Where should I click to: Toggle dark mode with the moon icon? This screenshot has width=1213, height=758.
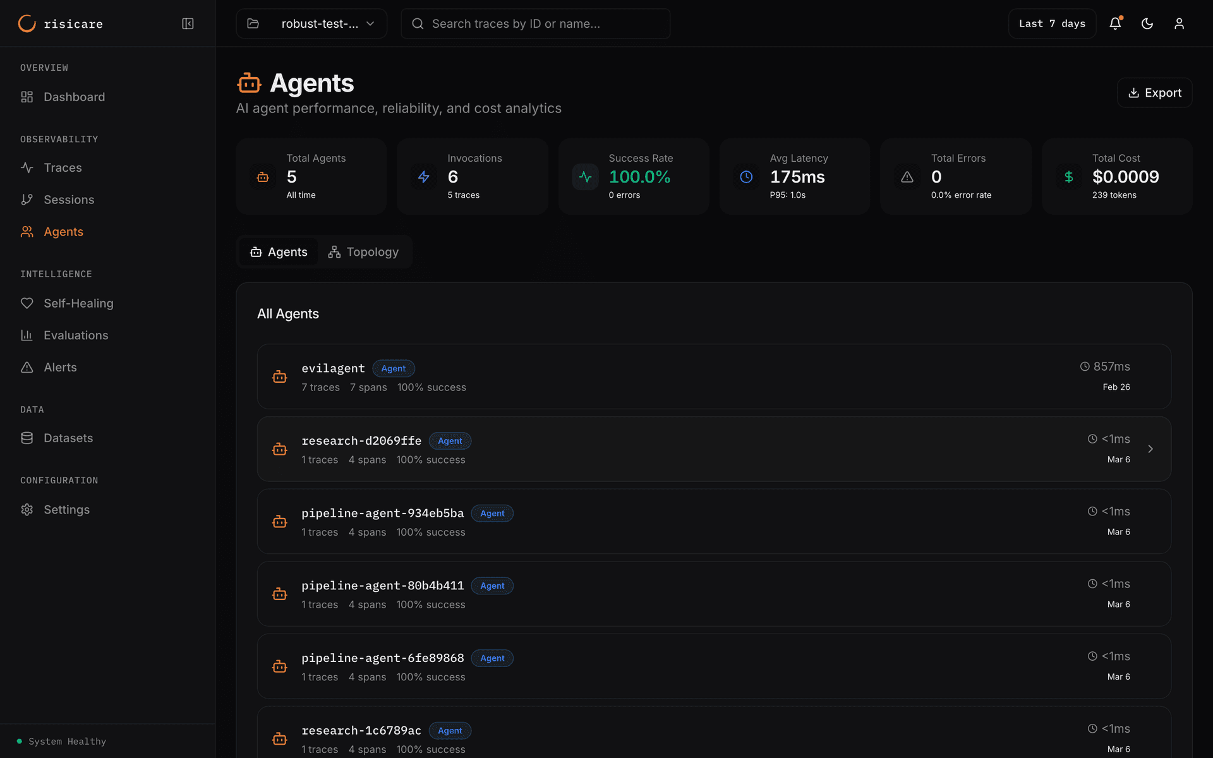1147,23
